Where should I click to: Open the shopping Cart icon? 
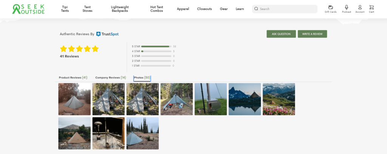click(372, 8)
